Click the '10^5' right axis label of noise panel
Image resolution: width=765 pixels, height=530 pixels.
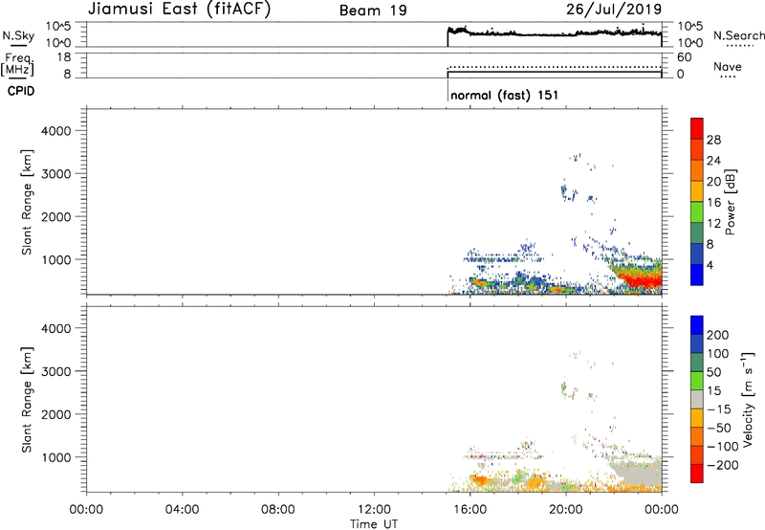690,27
